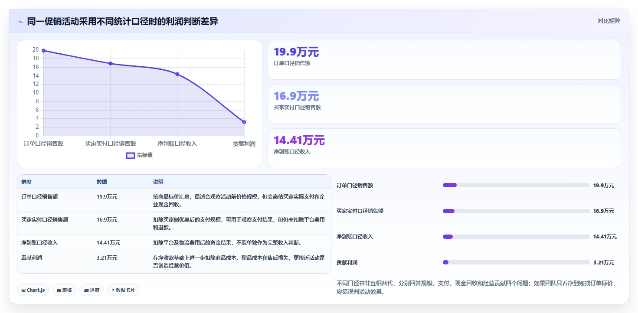Viewport: 638px width, 313px height.
Task: Click the Chart.js chip
Action: click(x=33, y=290)
